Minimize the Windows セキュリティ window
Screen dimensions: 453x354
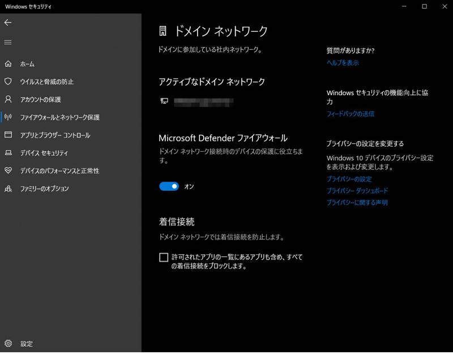click(404, 6)
